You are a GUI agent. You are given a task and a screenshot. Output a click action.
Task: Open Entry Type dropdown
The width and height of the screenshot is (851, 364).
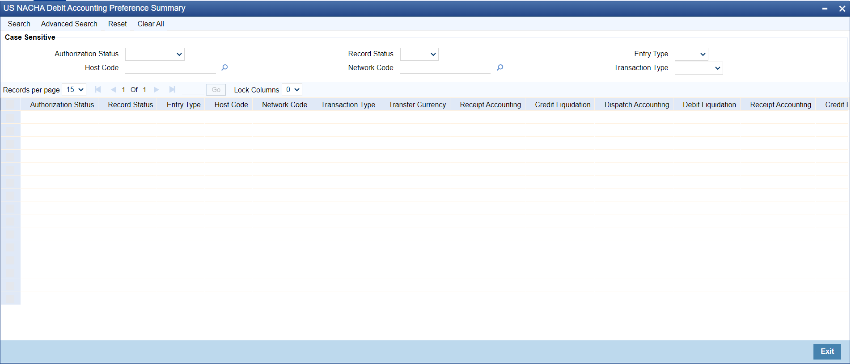691,54
